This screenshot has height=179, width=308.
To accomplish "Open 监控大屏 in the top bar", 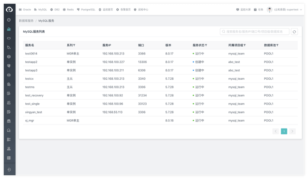I will click(243, 10).
